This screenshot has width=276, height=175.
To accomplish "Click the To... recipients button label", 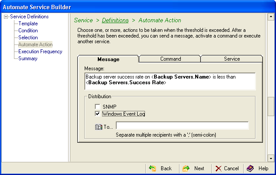I will point(108,127).
